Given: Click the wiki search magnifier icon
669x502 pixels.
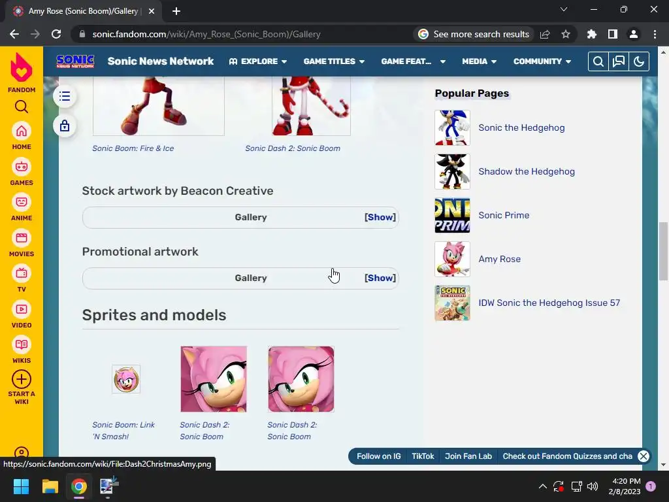Looking at the screenshot, I should click(598, 61).
